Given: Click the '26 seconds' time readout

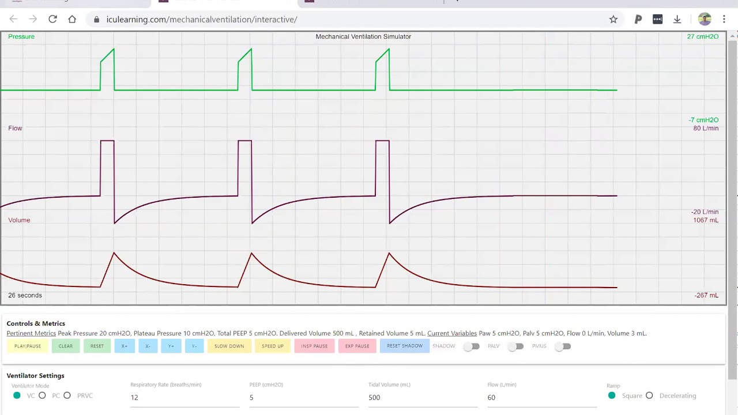Looking at the screenshot, I should pos(25,295).
